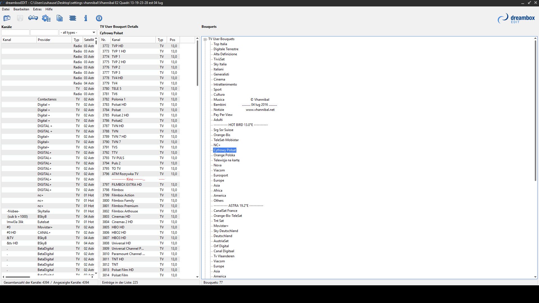Select the Eurosport bouquet
539x303 pixels.
221,175
